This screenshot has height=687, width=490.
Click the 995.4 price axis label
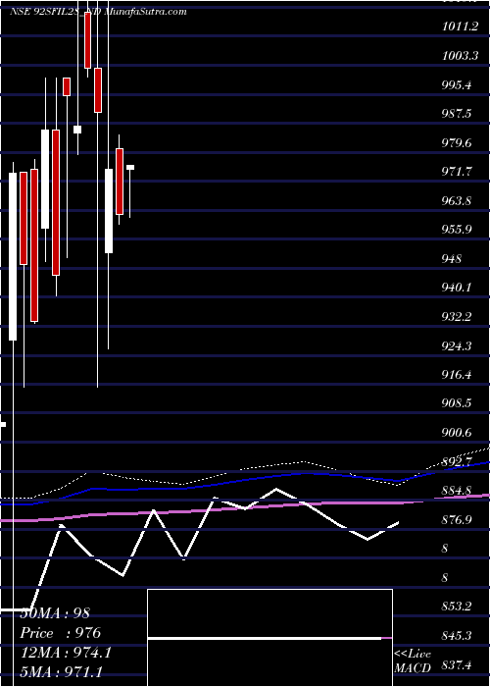tap(458, 85)
